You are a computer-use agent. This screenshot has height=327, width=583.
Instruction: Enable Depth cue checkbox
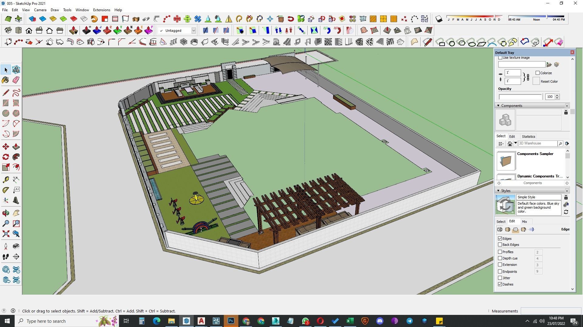pyautogui.click(x=500, y=258)
